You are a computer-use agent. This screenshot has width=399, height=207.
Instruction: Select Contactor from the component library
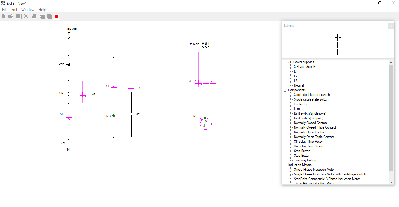point(300,104)
